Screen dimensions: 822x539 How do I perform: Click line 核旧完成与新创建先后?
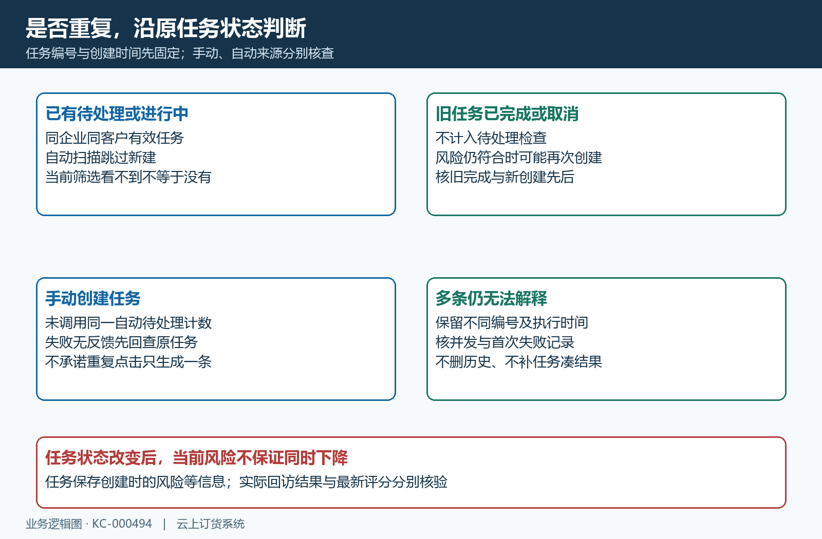(x=505, y=177)
